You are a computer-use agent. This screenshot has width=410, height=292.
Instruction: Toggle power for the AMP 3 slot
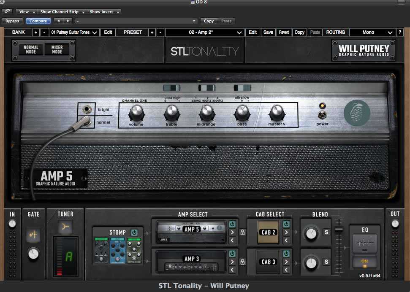pyautogui.click(x=232, y=254)
